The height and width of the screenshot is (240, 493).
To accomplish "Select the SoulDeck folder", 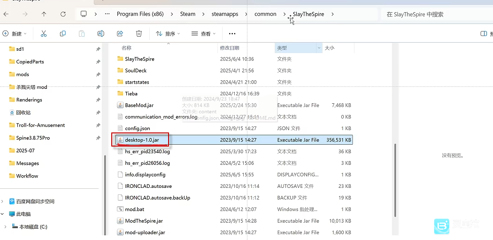I will tap(136, 70).
